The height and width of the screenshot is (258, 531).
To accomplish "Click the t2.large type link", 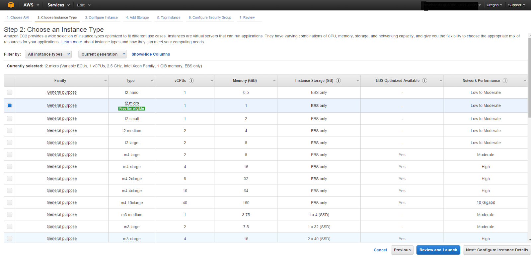I will (x=132, y=143).
